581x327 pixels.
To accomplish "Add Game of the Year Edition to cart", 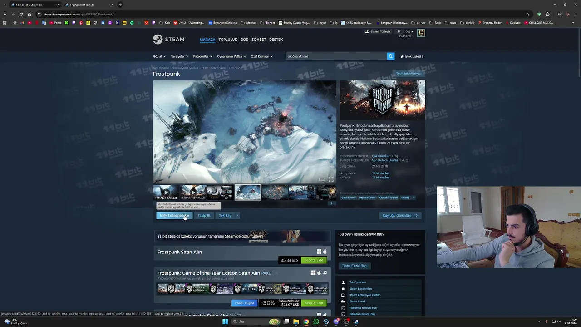I will point(314,303).
